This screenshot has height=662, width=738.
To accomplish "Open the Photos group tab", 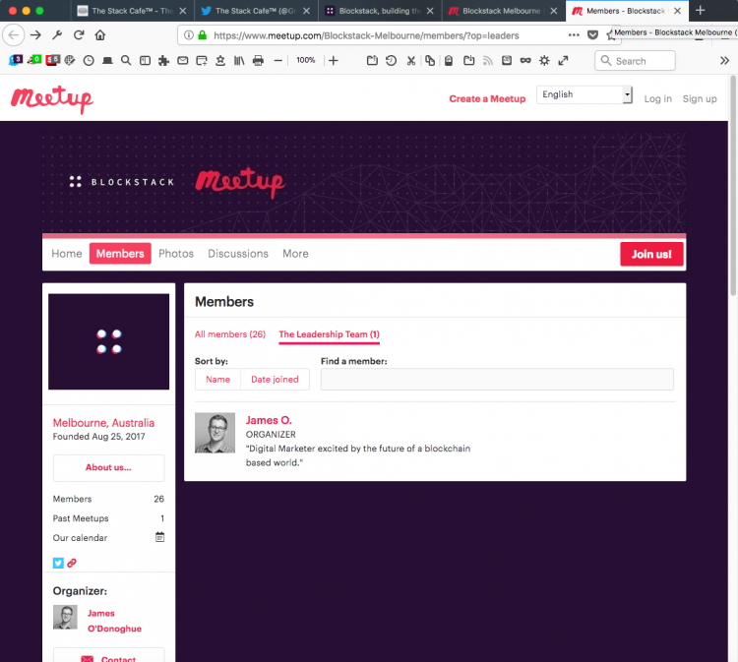I will 176,254.
